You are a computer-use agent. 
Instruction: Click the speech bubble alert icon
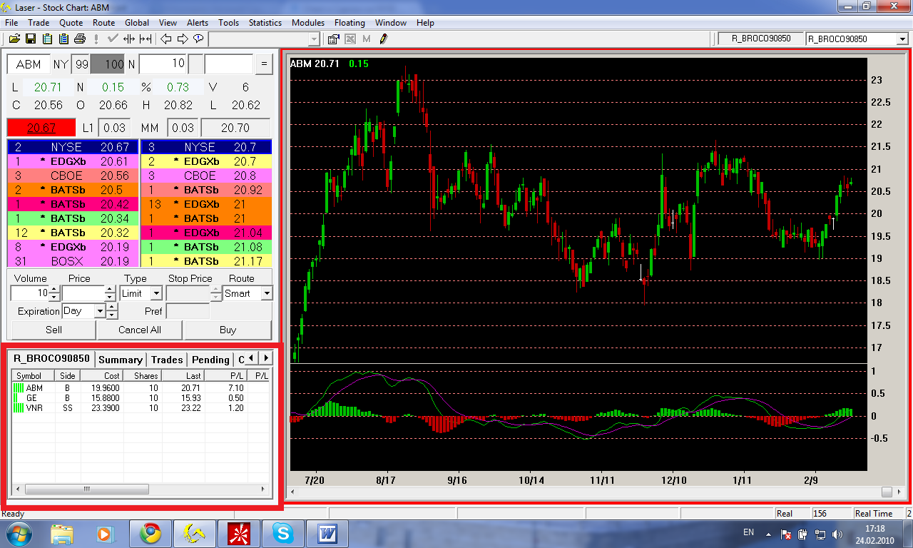tap(199, 39)
